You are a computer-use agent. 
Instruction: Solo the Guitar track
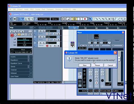(x=44, y=37)
